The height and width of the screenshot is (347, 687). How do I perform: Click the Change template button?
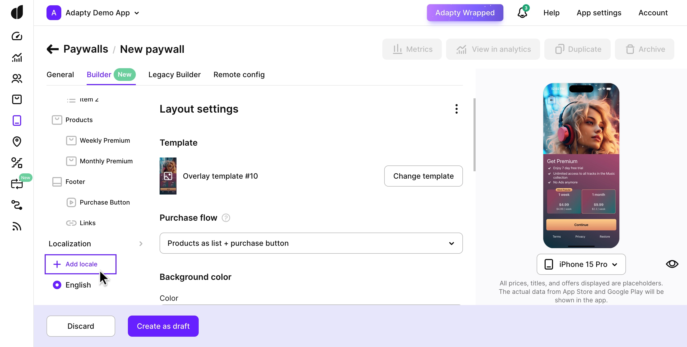(x=423, y=176)
